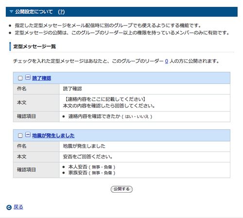Collapse the 読了確認 message details icon
The height and width of the screenshot is (218, 243).
tap(28, 77)
